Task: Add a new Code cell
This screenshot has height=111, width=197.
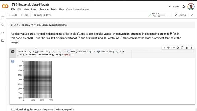Action: 13,15
